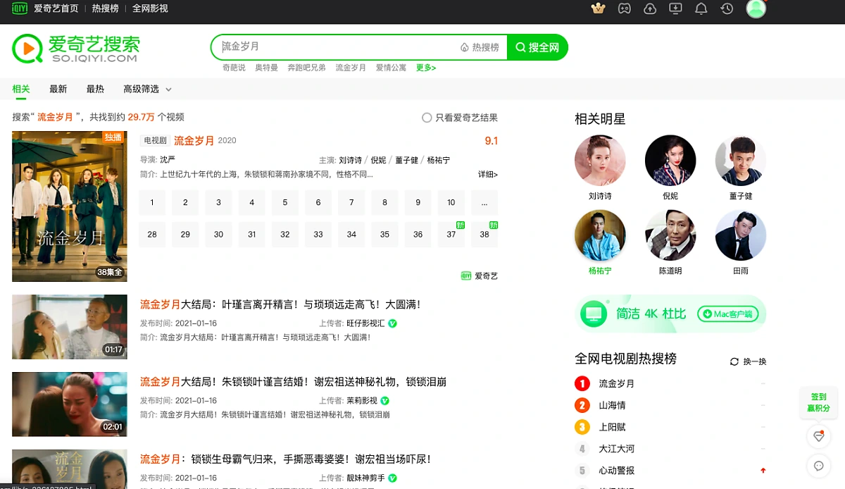
Task: Open the VIP crown icon
Action: pyautogui.click(x=597, y=9)
